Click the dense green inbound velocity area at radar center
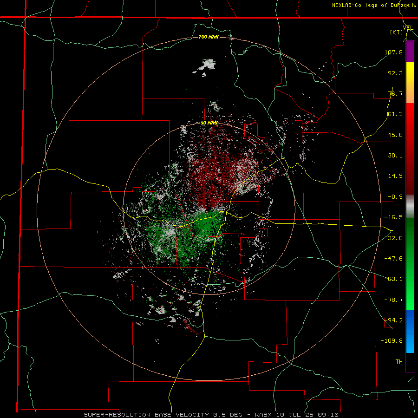The height and width of the screenshot is (418, 418). [207, 222]
